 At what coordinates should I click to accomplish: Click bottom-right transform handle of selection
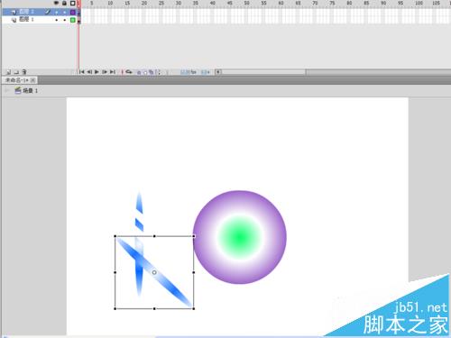coord(194,308)
